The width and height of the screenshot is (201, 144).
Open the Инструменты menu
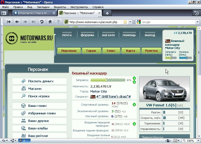pos(79,7)
